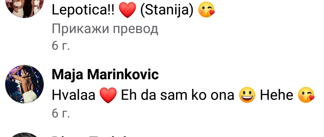The image size is (324, 137).
Task: Click the word "превод" in the translation link
Action: click(x=135, y=30)
